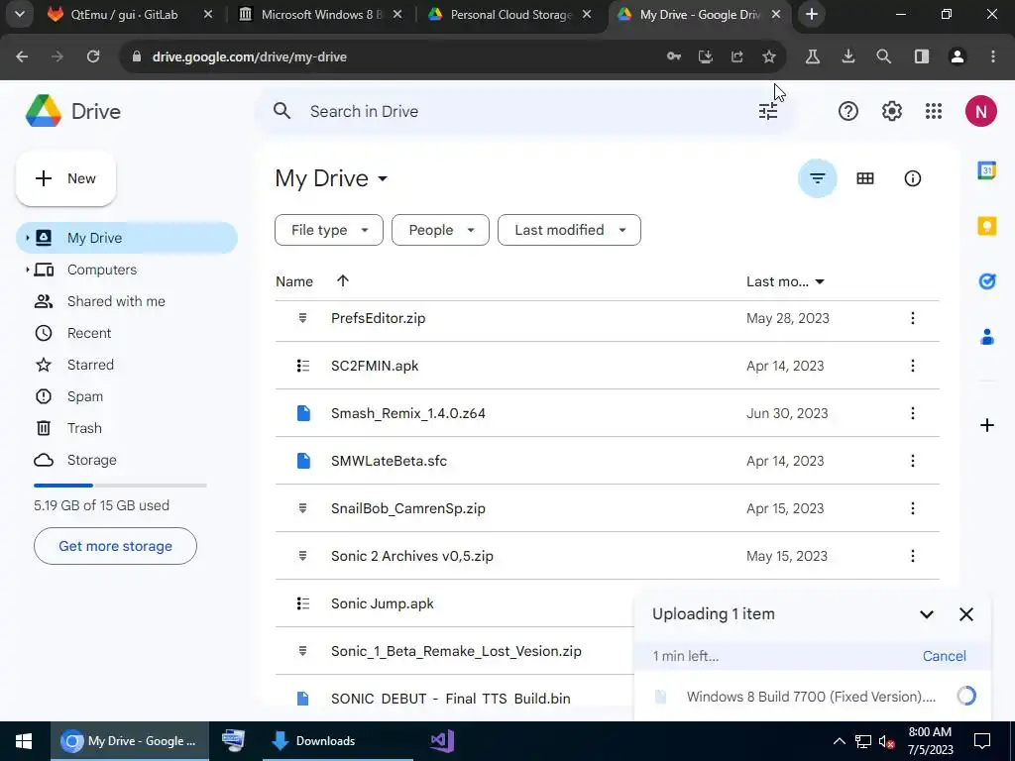Viewport: 1015px width, 761px height.
Task: Expand the My Drive tree arrow
Action: [27, 238]
